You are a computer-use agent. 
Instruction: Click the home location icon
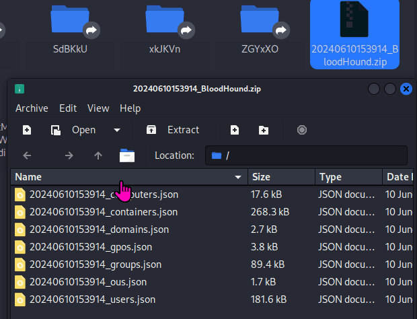(x=127, y=155)
